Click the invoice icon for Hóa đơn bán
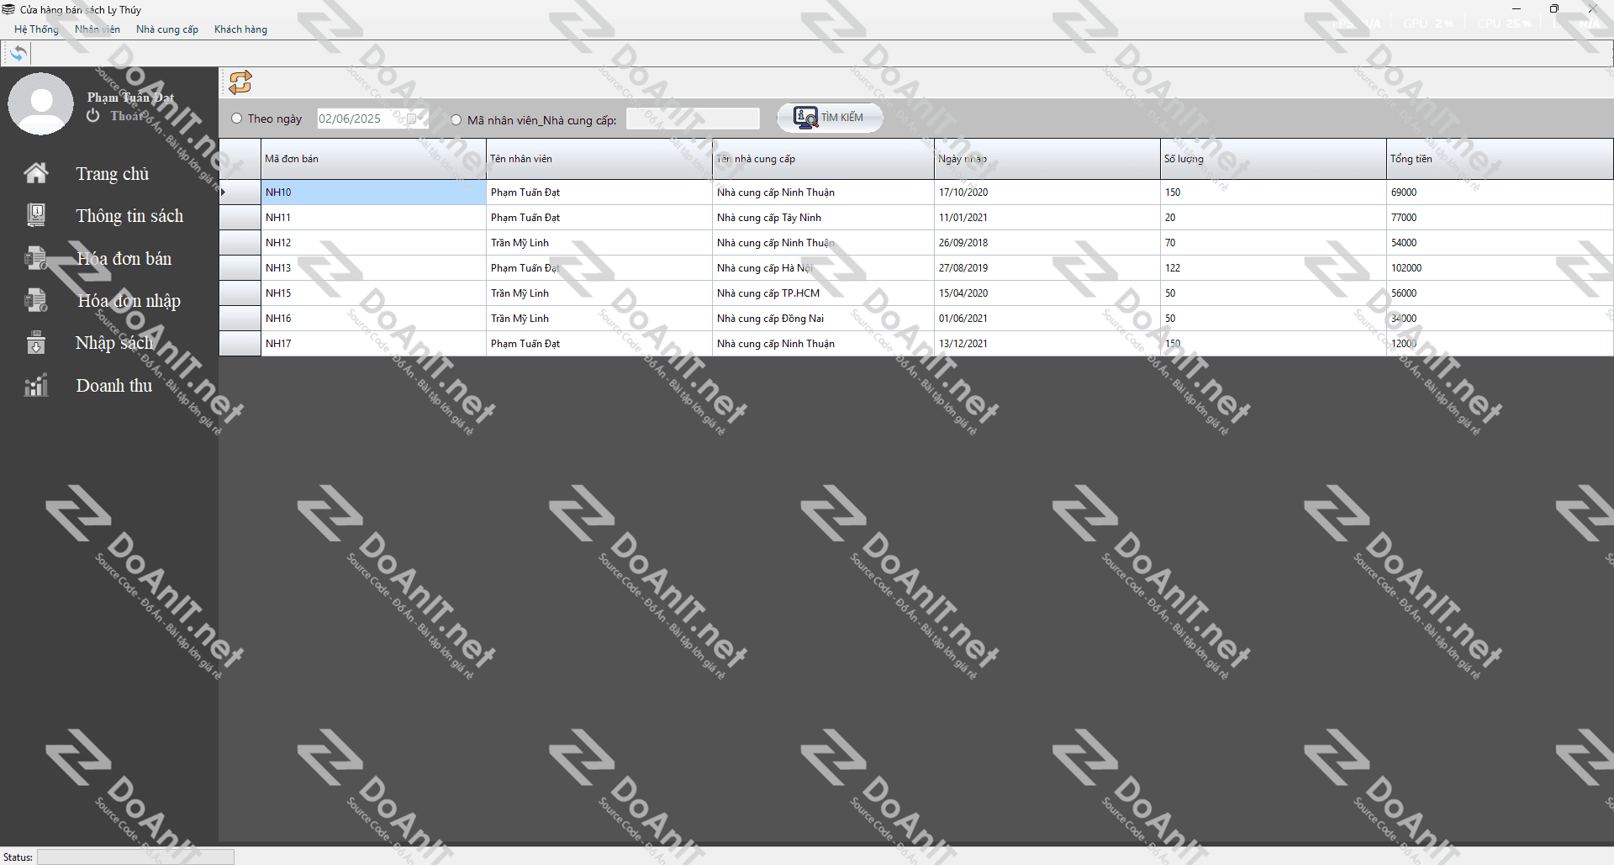 (36, 258)
